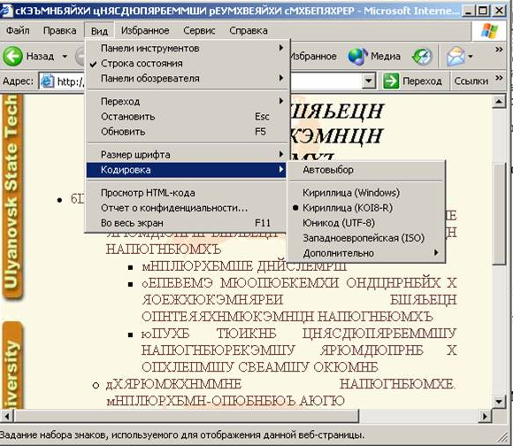The height and width of the screenshot is (446, 513).
Task: Toggle Автовыбор encoding
Action: pyautogui.click(x=366, y=170)
